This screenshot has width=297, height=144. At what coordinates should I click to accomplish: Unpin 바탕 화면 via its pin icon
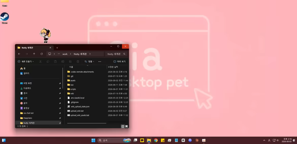click(x=60, y=83)
